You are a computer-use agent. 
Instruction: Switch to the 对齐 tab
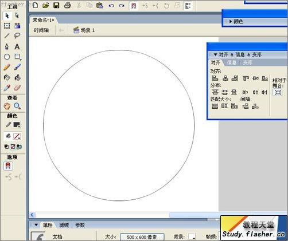pos(216,62)
